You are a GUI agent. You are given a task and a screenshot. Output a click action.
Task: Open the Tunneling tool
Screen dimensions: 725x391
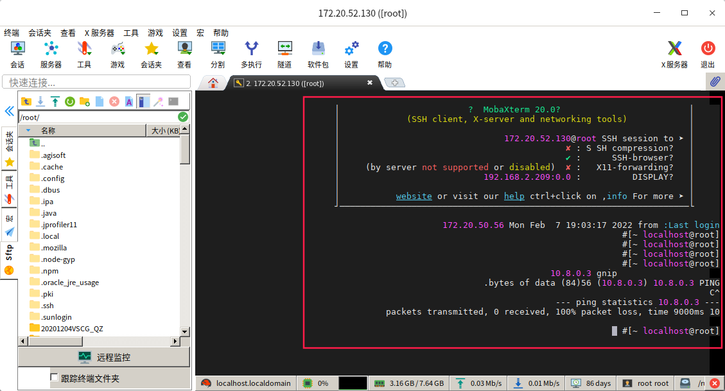tap(284, 53)
